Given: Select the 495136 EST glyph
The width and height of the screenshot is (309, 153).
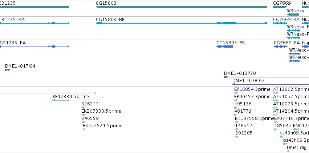Looking at the screenshot, I should pos(236,108).
